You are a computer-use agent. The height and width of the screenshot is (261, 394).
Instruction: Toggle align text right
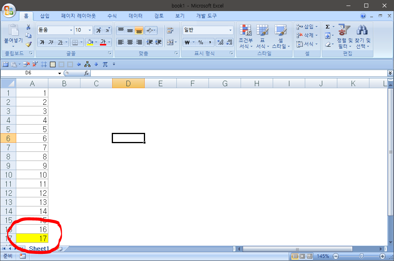click(x=139, y=42)
